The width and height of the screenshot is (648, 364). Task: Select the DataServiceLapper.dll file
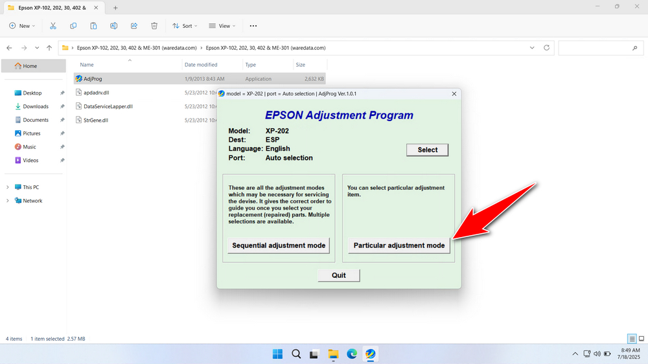(x=108, y=106)
